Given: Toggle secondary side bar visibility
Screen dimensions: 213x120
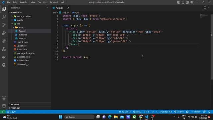Looking at the screenshot, I should [187, 2].
